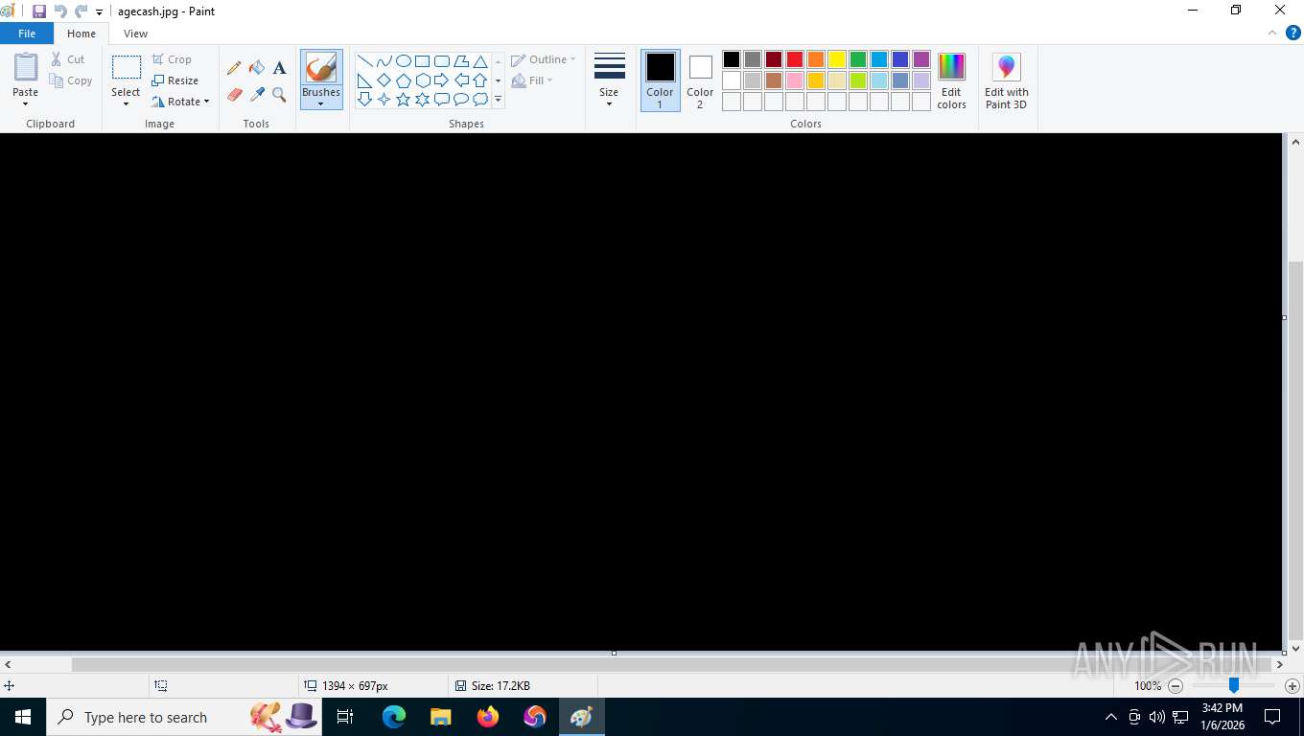1304x736 pixels.
Task: Choose the Right arrow shape
Action: [x=442, y=80]
